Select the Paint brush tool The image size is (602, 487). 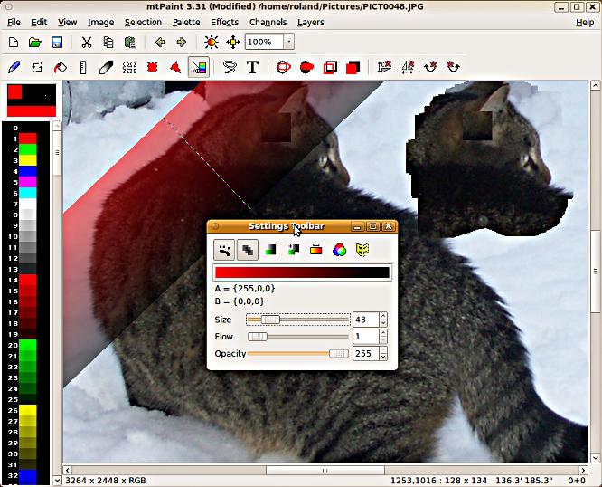[x=14, y=67]
